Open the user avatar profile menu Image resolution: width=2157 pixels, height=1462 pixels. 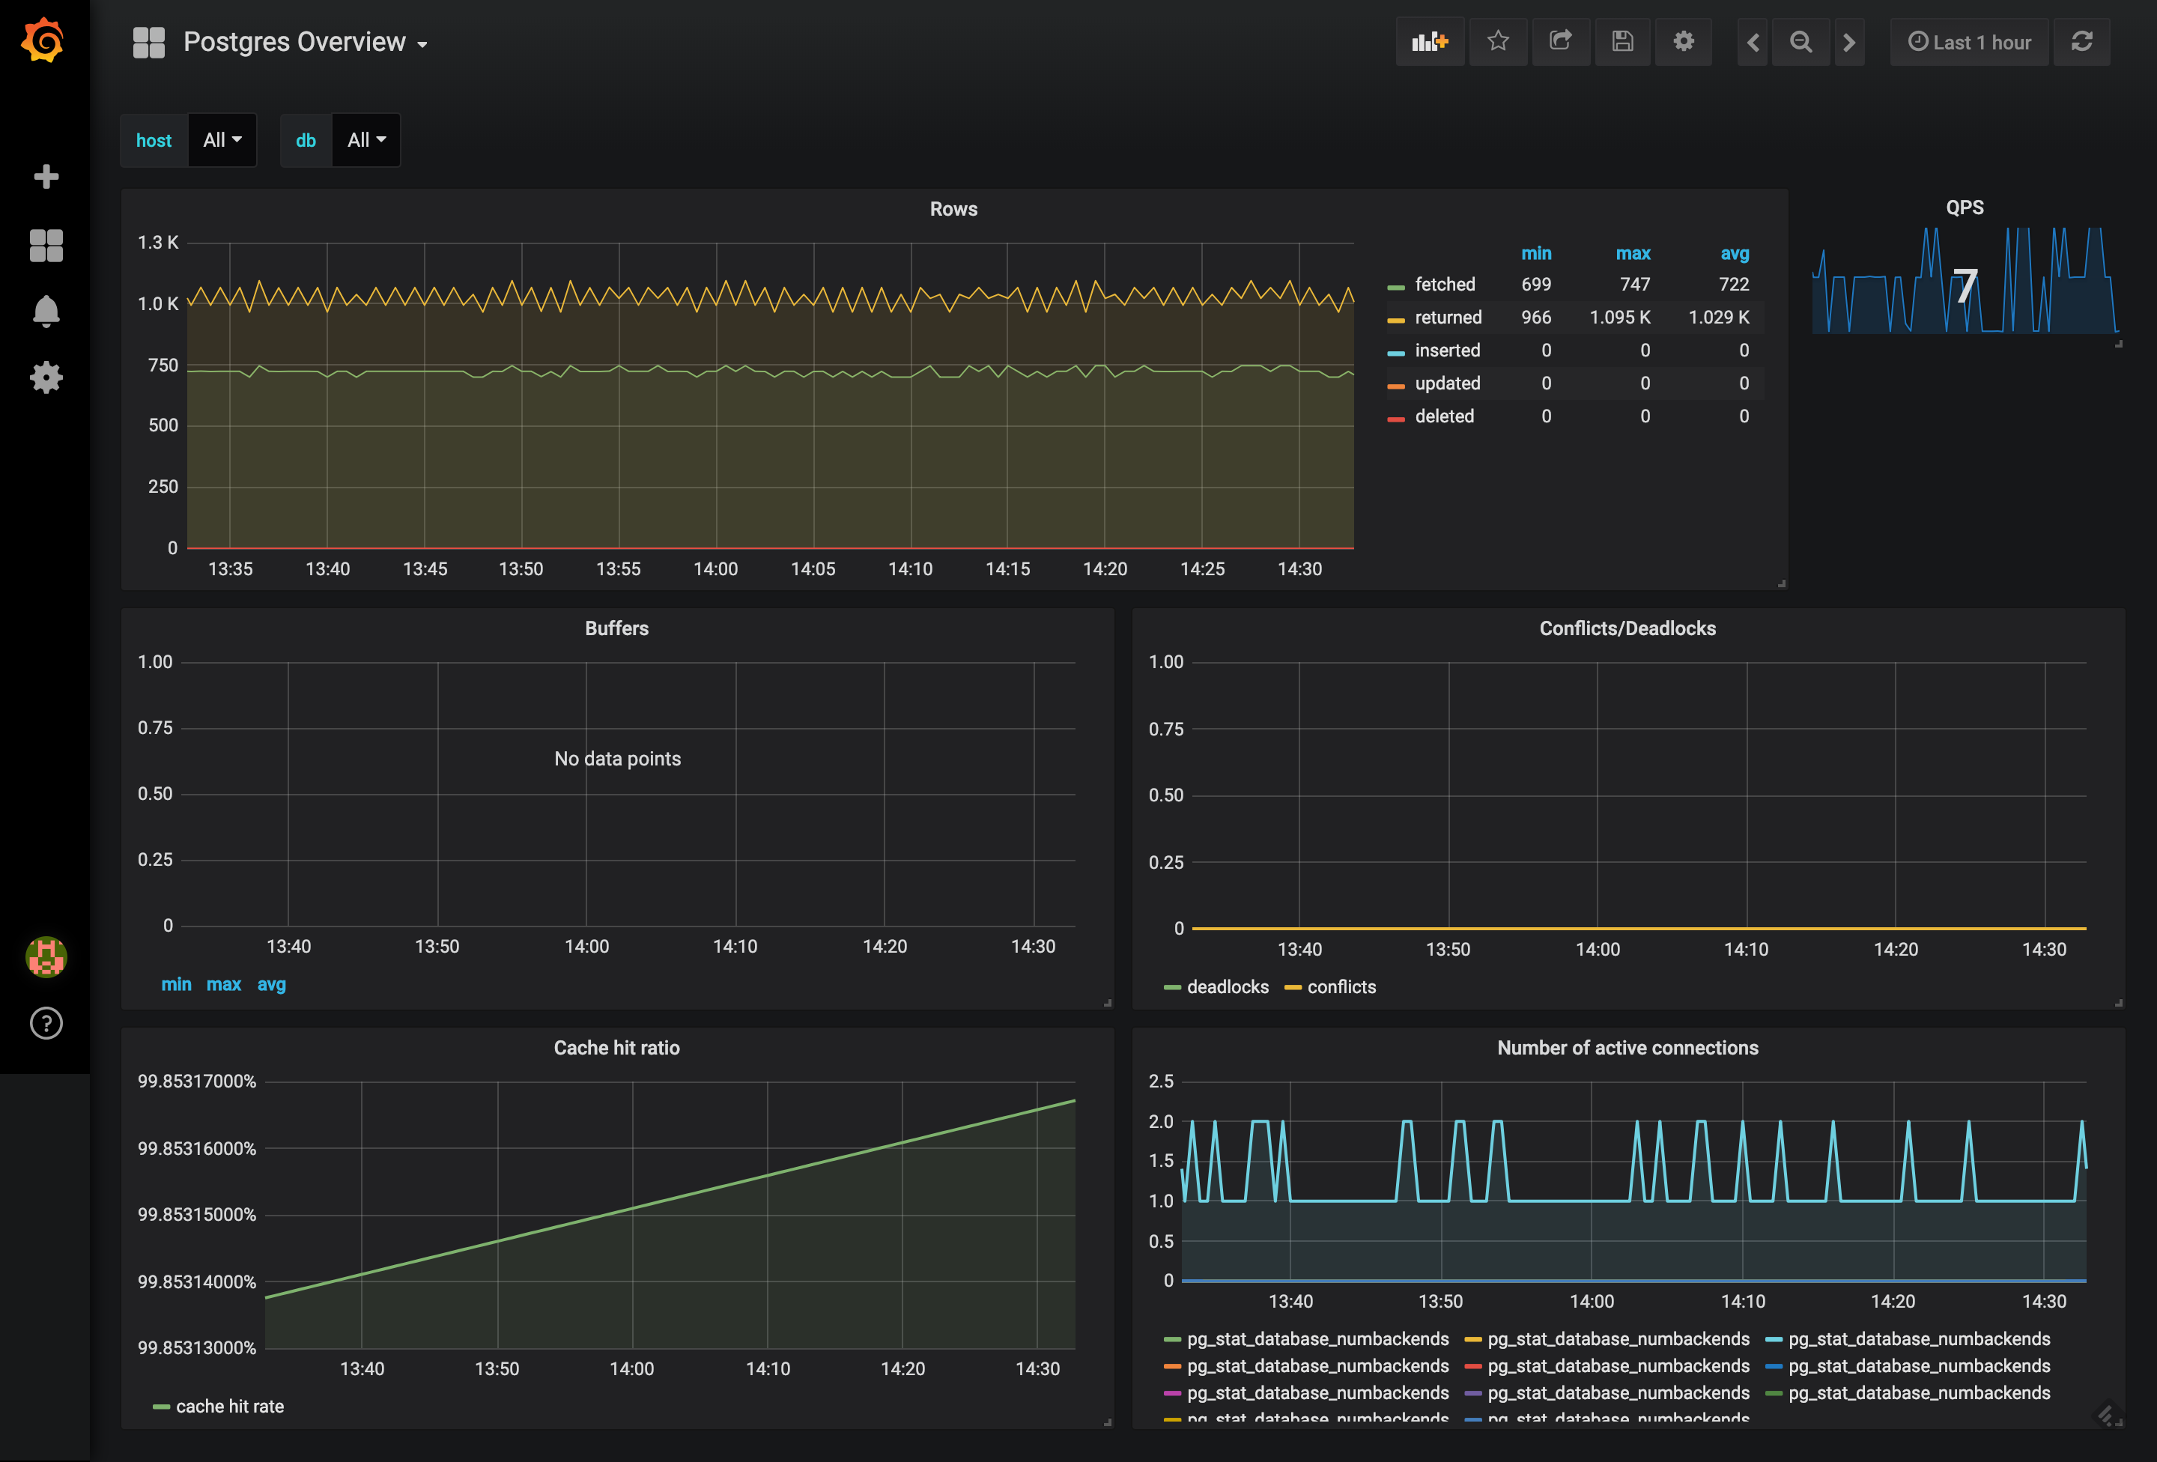coord(46,956)
